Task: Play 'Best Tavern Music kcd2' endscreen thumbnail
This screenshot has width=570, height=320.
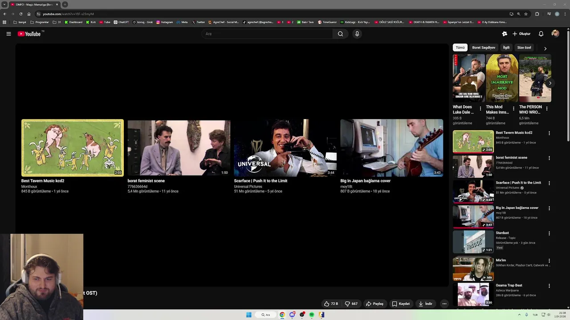Action: tap(73, 148)
